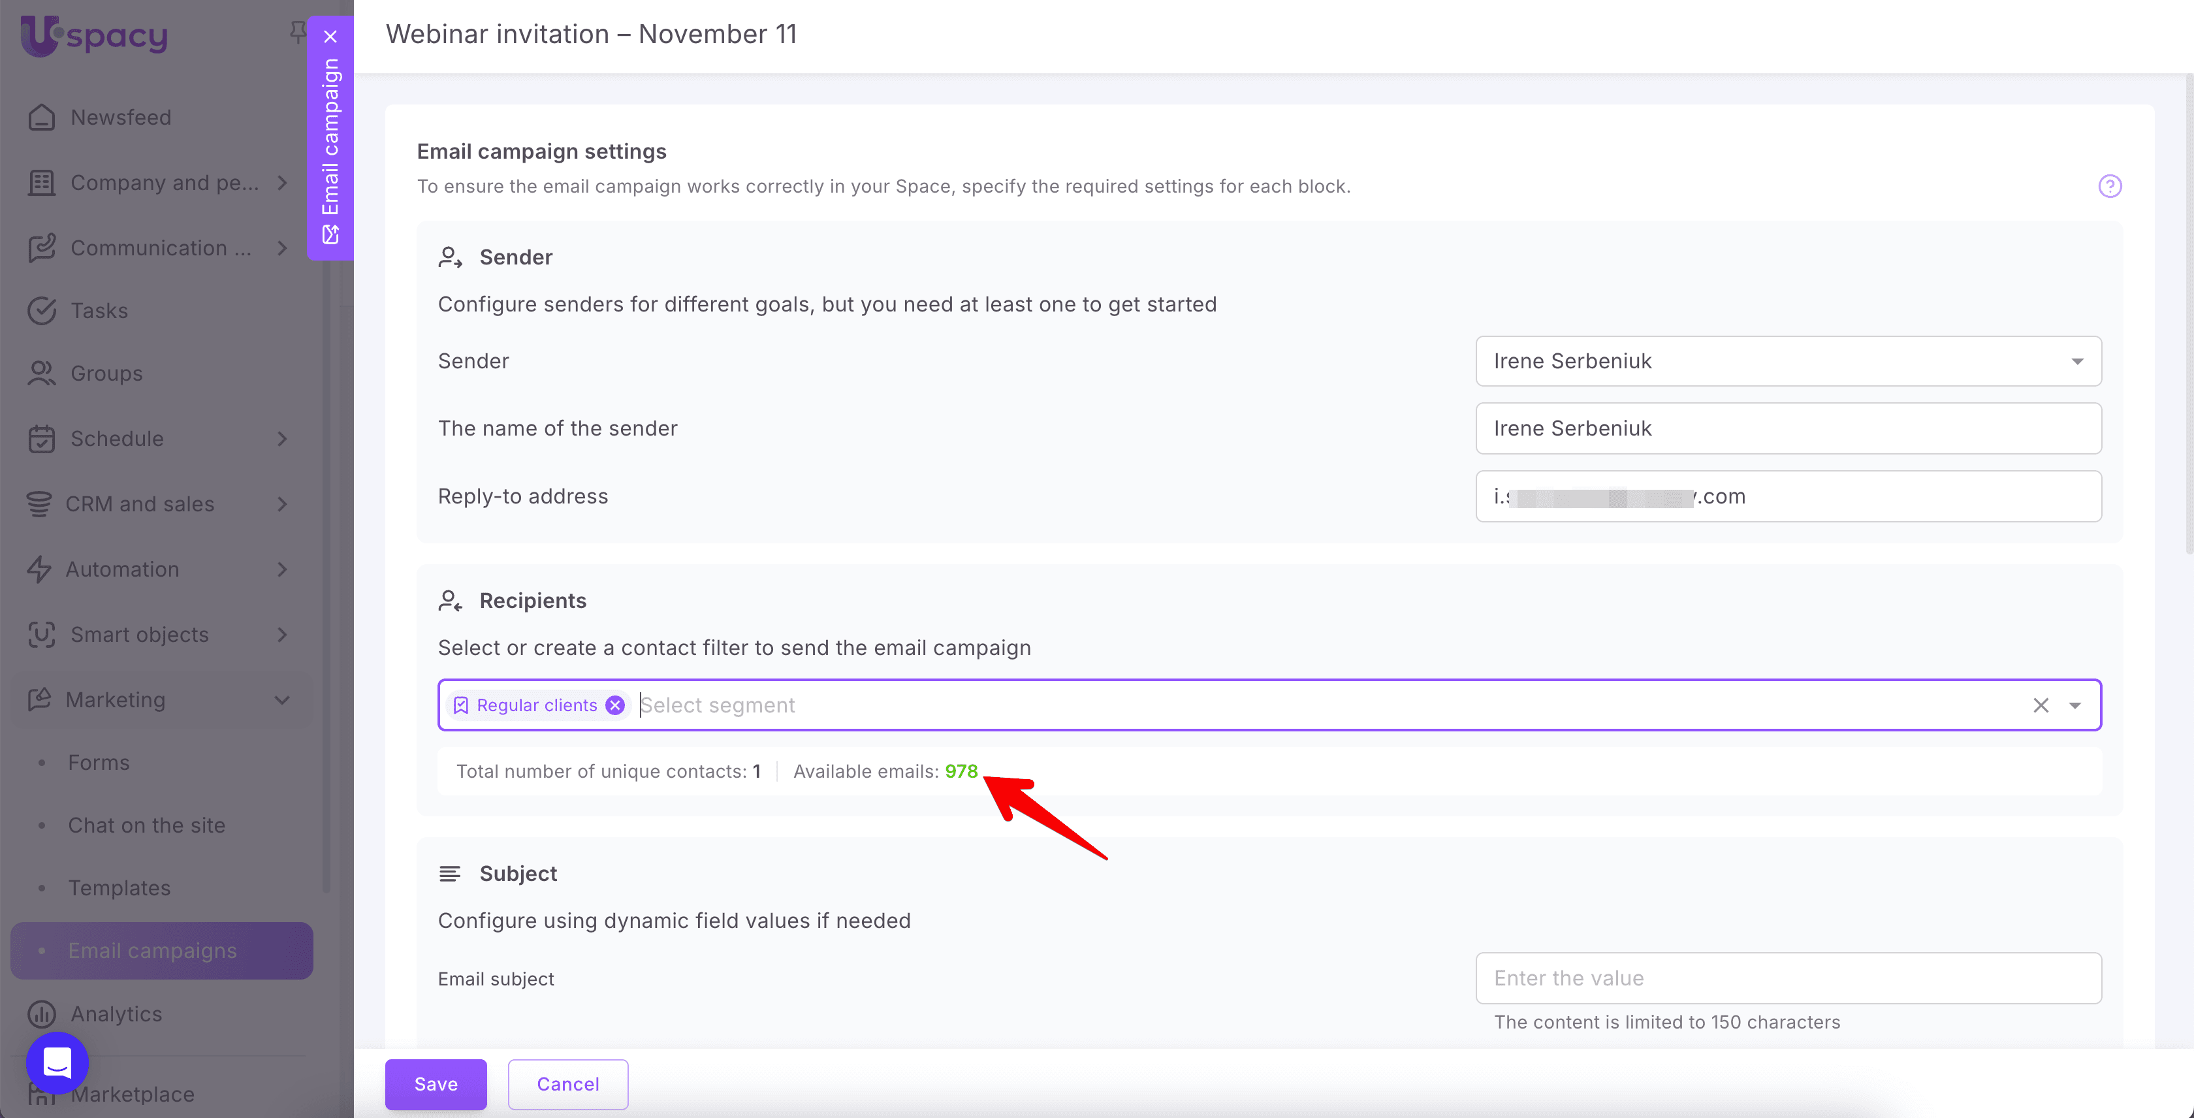This screenshot has height=1118, width=2194.
Task: Click the Email subject input field
Action: pos(1788,978)
